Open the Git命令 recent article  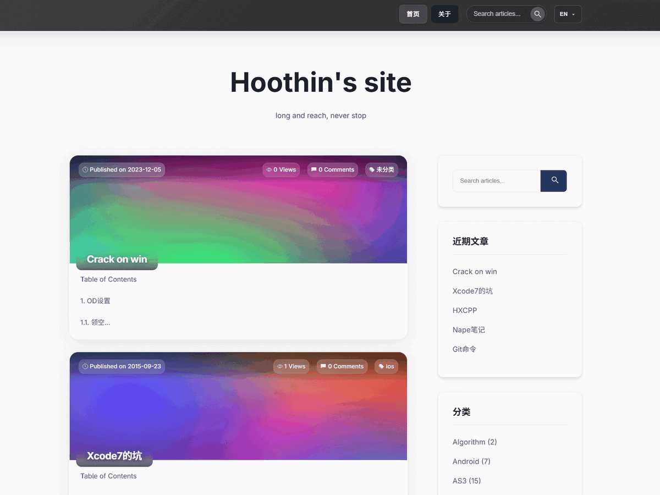click(x=464, y=349)
